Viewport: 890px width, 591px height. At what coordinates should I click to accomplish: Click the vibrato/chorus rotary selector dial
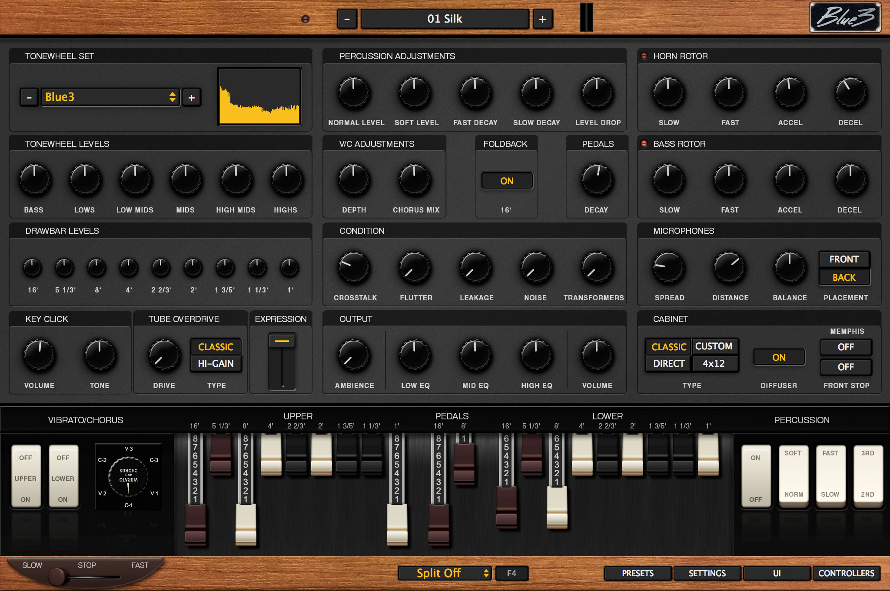coord(128,477)
